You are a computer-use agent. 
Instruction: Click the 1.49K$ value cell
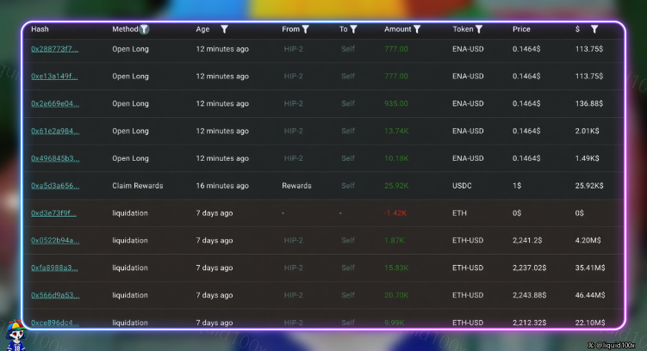point(587,158)
